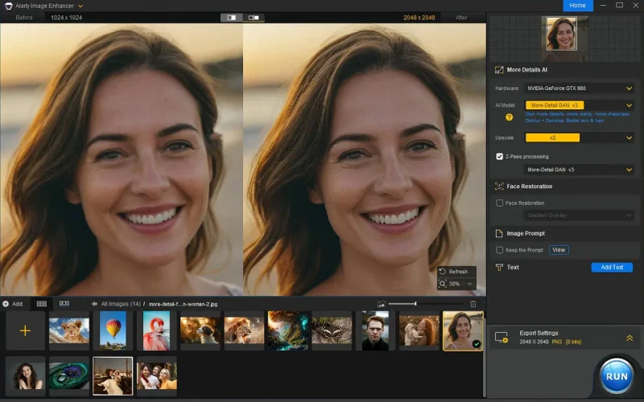The width and height of the screenshot is (644, 402).
Task: Enable the Face Restoration checkbox
Action: pyautogui.click(x=499, y=203)
